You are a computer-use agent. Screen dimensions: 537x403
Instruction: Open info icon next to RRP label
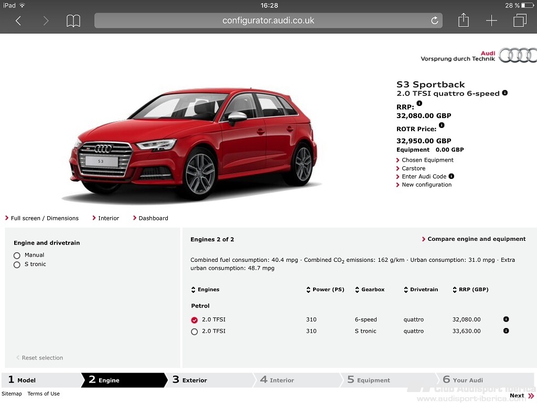tap(419, 103)
